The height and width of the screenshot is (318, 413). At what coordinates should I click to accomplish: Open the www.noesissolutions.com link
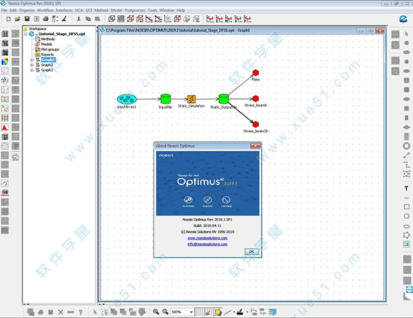point(206,237)
